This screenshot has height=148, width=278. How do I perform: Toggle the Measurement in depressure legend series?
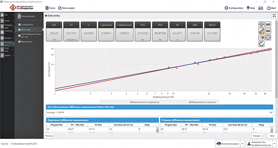pyautogui.click(x=145, y=102)
